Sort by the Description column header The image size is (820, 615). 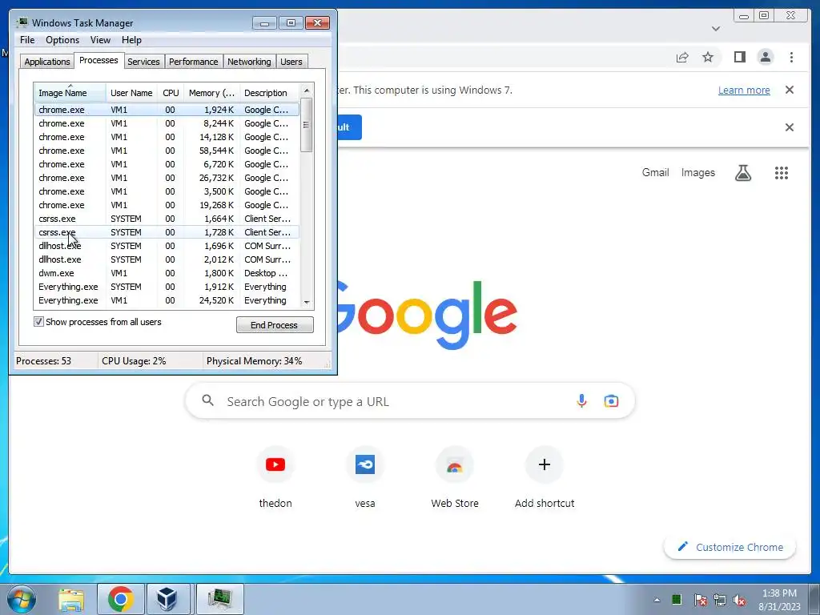[269, 93]
